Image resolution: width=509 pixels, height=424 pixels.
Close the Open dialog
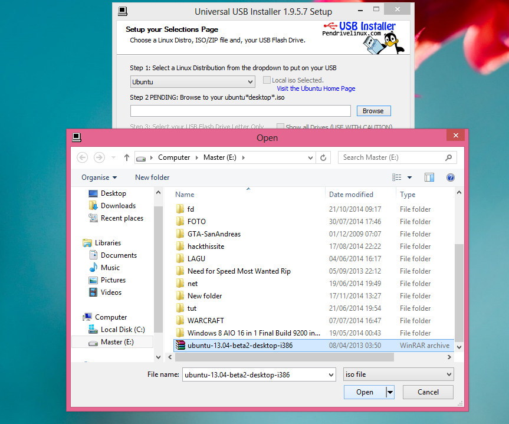point(455,136)
